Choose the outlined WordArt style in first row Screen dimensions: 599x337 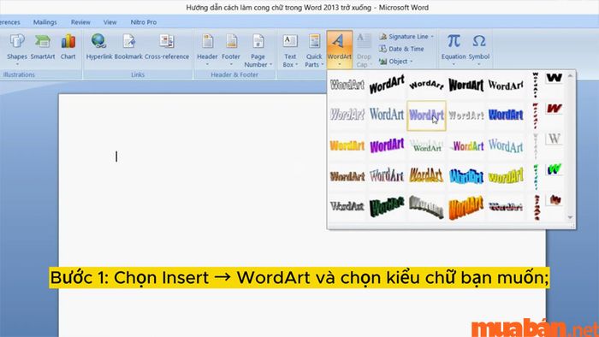point(347,85)
